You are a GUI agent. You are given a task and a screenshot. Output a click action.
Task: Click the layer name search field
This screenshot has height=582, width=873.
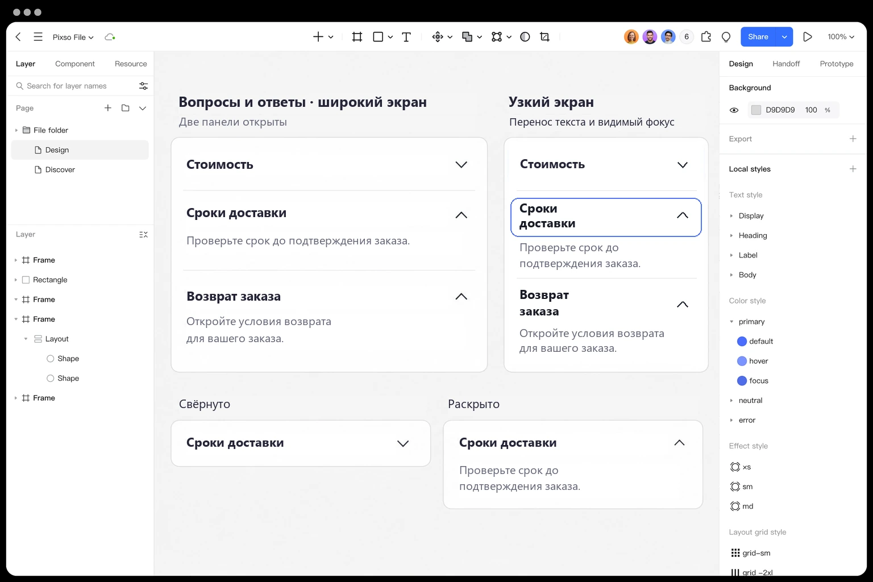[x=76, y=86]
